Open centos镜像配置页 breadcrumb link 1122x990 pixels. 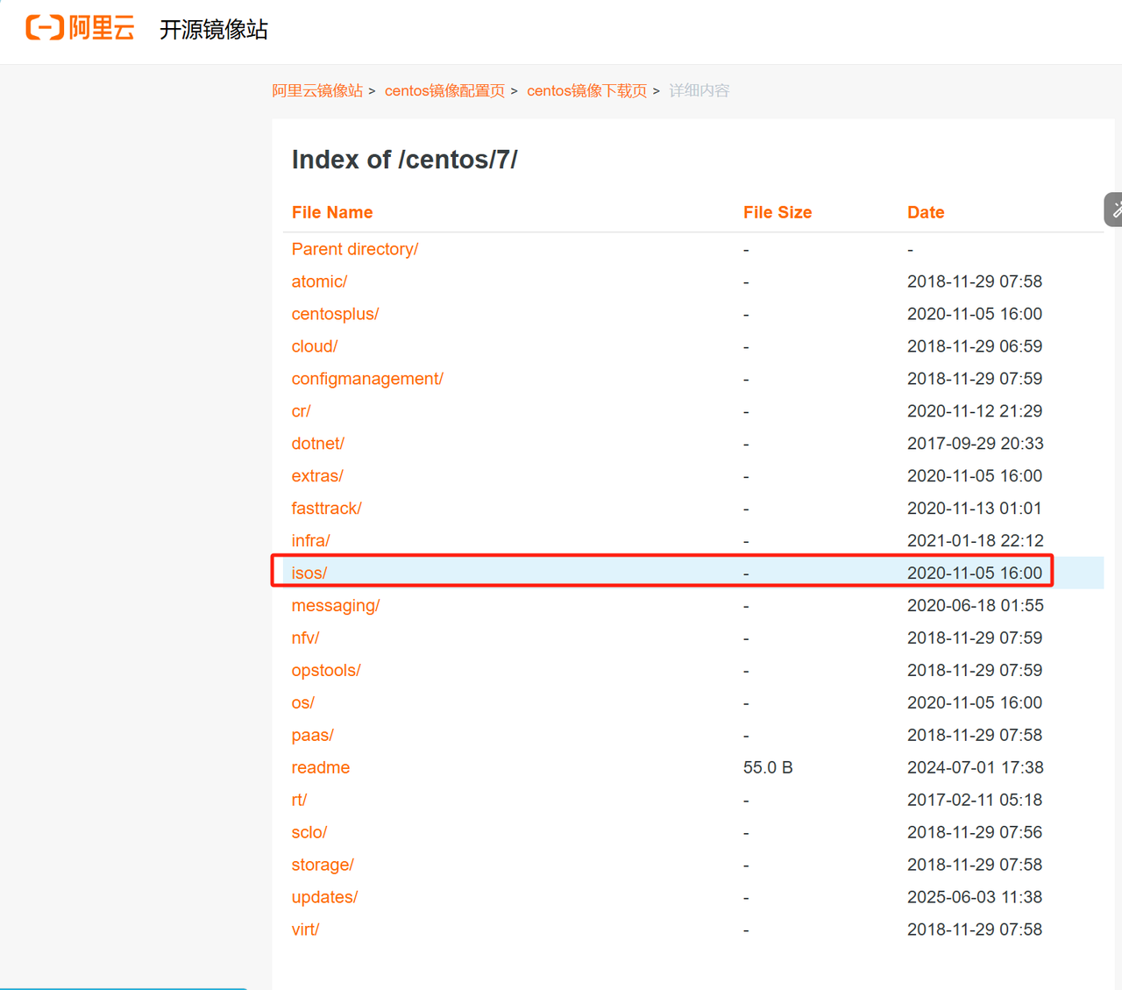(x=444, y=90)
